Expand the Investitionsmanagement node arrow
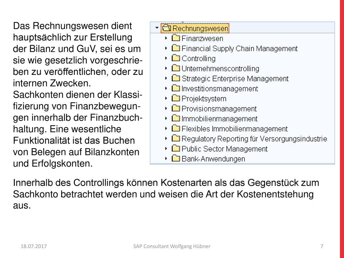The width and height of the screenshot is (344, 258). [x=166, y=88]
